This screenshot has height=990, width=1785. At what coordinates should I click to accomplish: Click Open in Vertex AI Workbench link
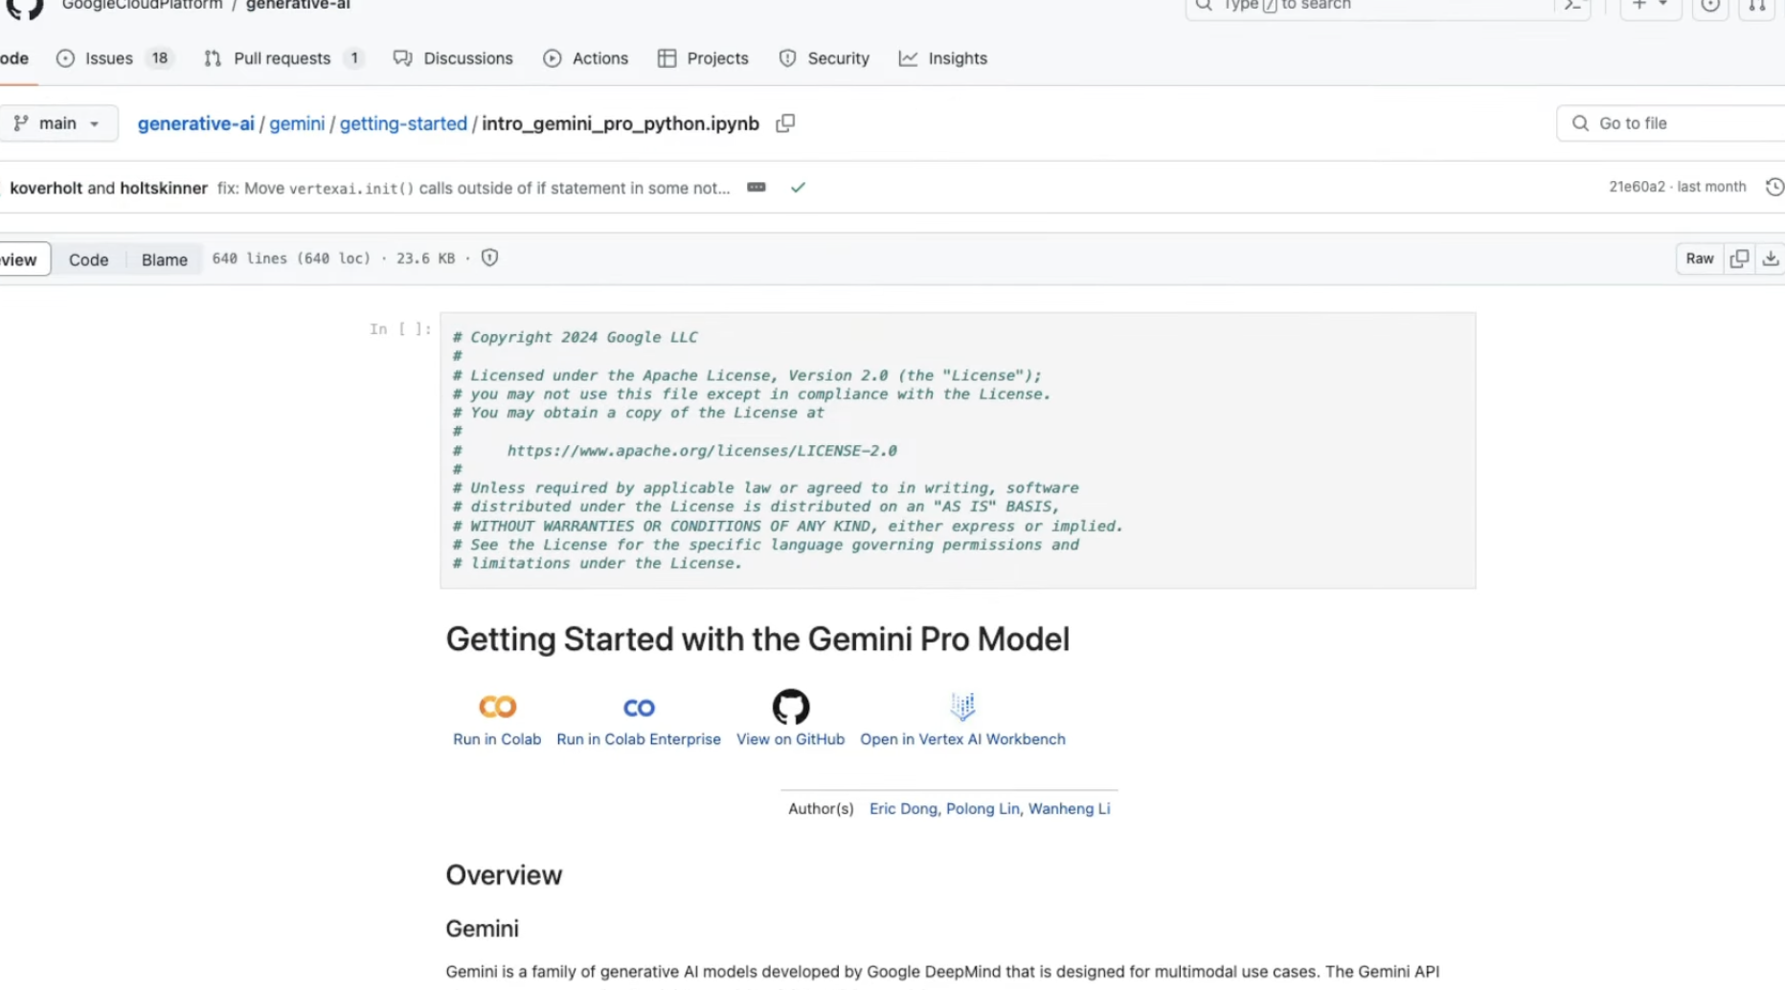[x=962, y=739]
